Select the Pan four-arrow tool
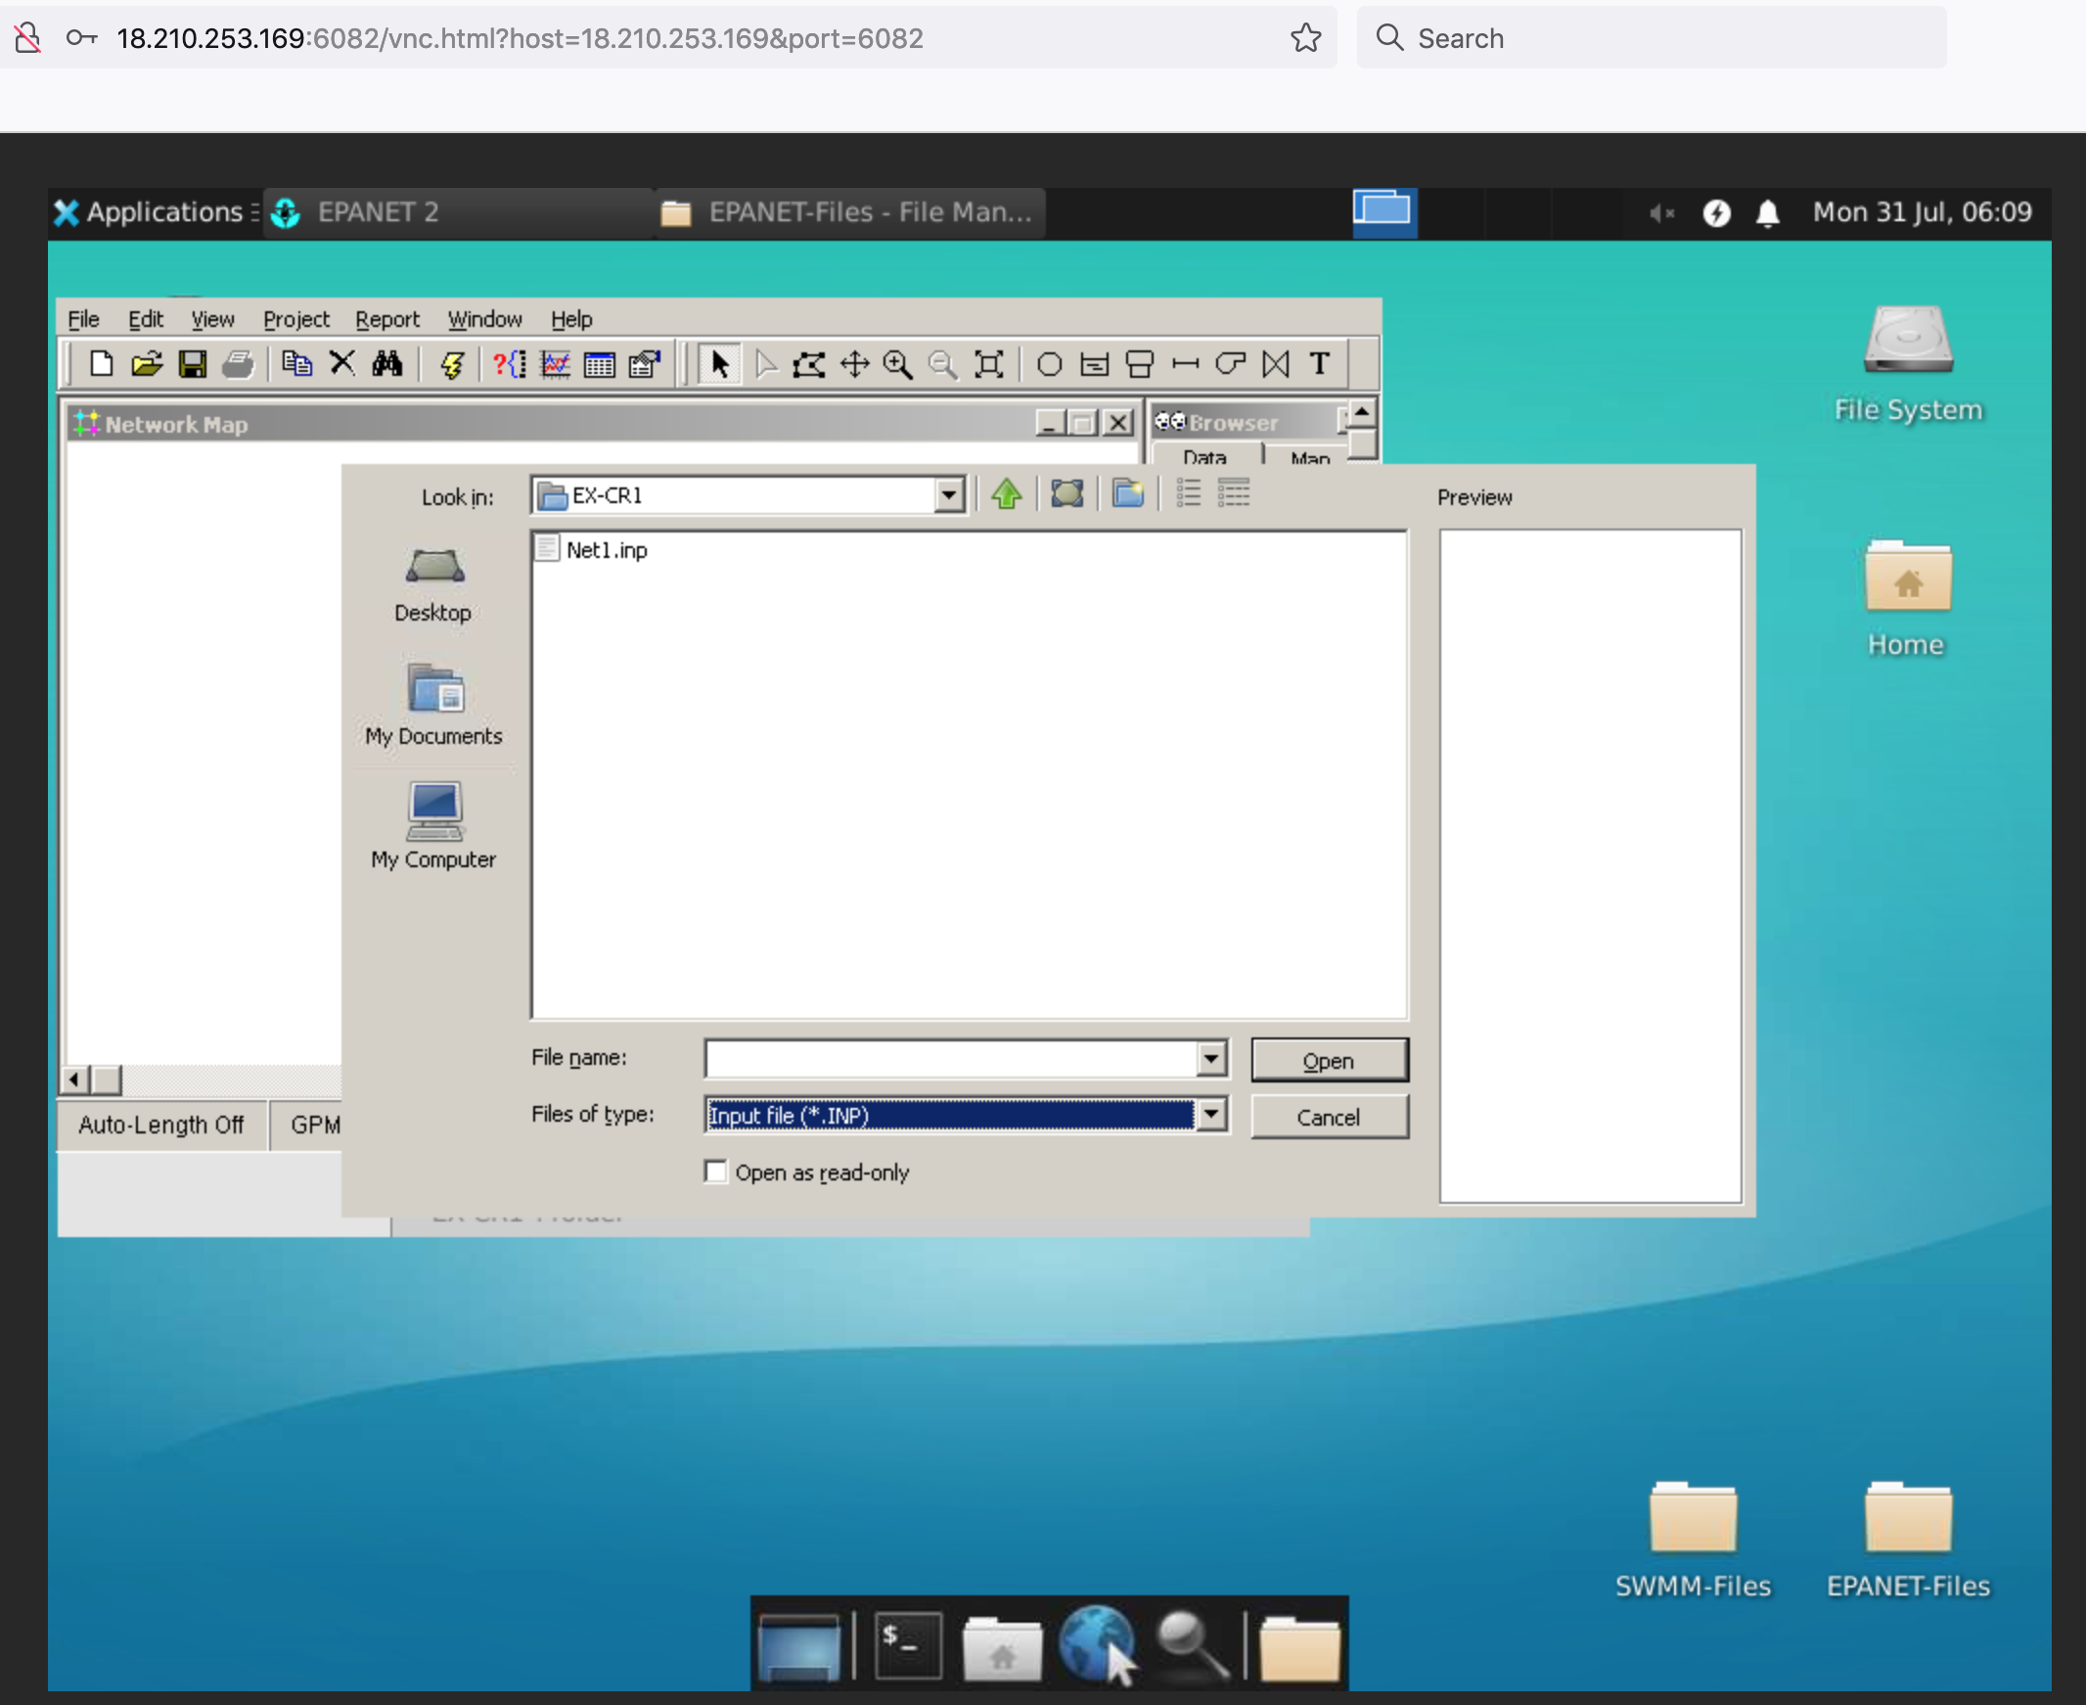Screen dimensions: 2086x1705 click(x=854, y=364)
